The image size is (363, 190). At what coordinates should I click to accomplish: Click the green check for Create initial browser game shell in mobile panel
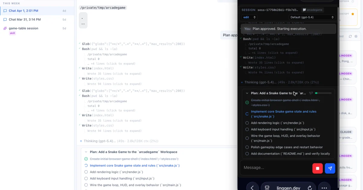247,103
